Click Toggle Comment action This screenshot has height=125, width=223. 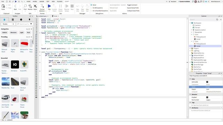tap(132, 5)
